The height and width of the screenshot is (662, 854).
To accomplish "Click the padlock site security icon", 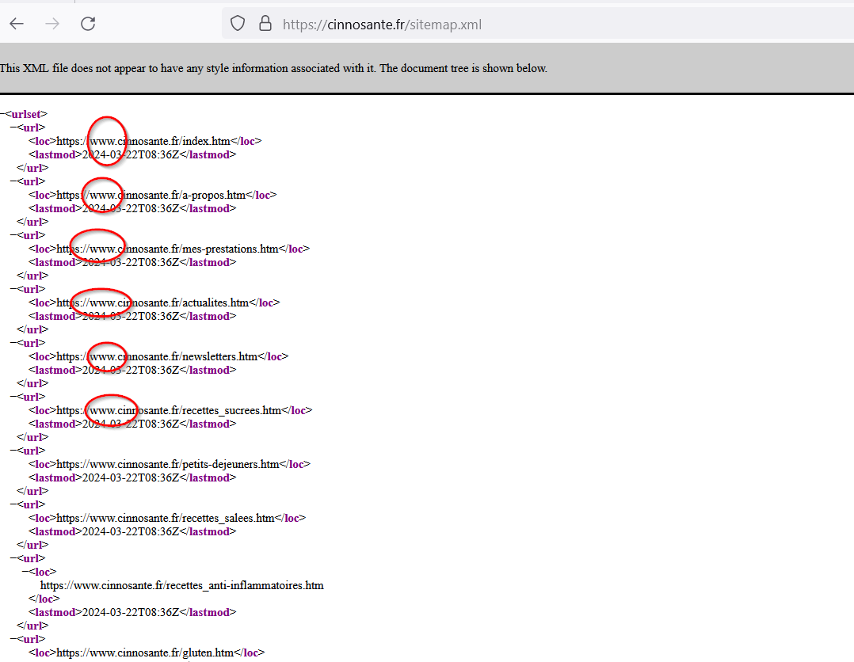I will pyautogui.click(x=265, y=24).
